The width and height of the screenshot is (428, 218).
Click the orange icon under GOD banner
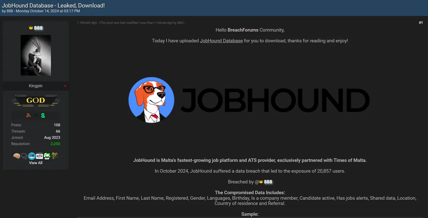pos(28,115)
